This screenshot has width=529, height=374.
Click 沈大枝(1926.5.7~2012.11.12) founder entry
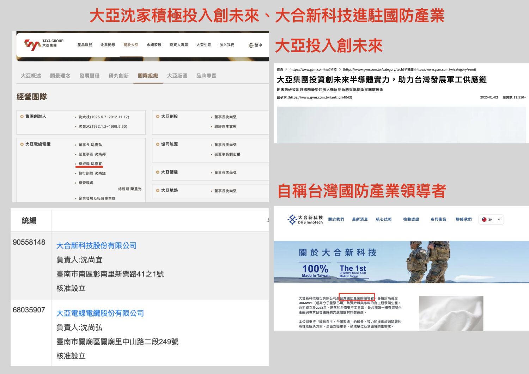pos(104,117)
